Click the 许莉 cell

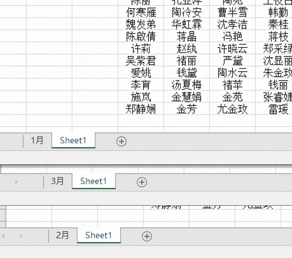point(141,49)
